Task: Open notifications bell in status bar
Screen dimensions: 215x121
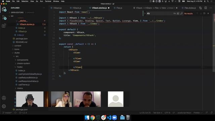Action: [x=212, y=113]
